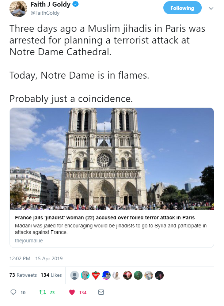Open the tweet timestamp 15 Apr 2019
224x306 pixels.
(36, 258)
